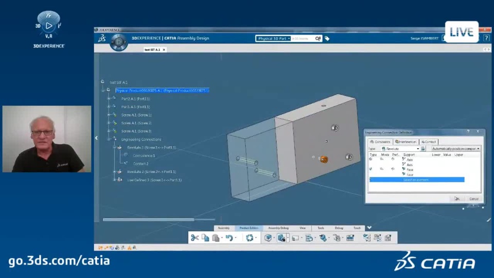This screenshot has width=494, height=278.
Task: Click the cylinder stack toolbar icon
Action: pyautogui.click(x=337, y=238)
